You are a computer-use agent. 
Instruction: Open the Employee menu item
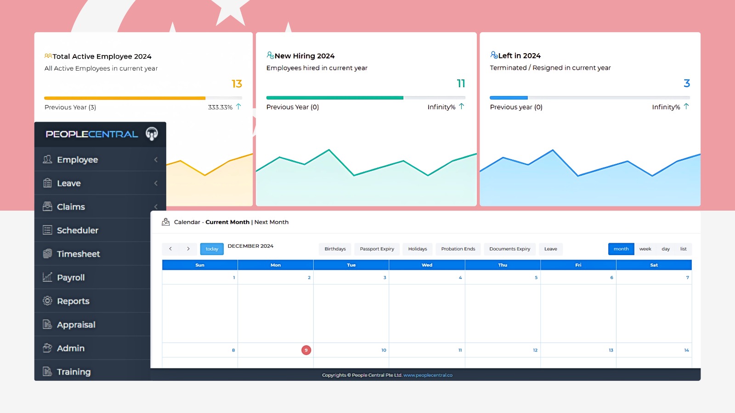(100, 160)
